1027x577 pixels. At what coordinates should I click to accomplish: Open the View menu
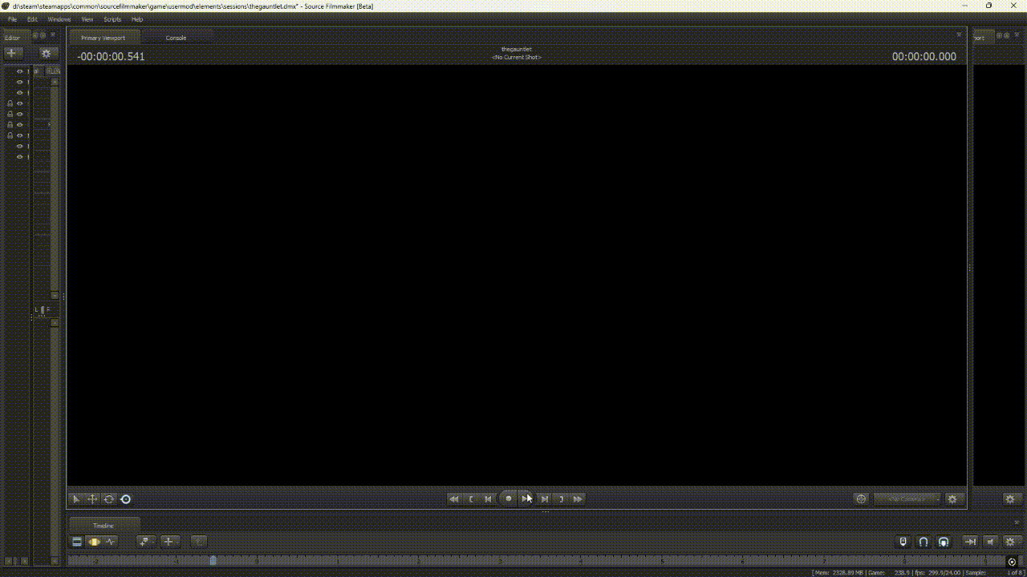click(x=87, y=18)
